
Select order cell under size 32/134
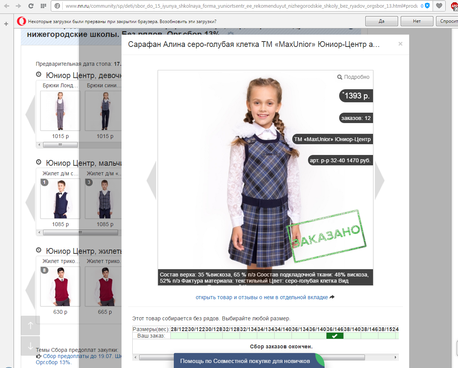pyautogui.click(x=248, y=336)
